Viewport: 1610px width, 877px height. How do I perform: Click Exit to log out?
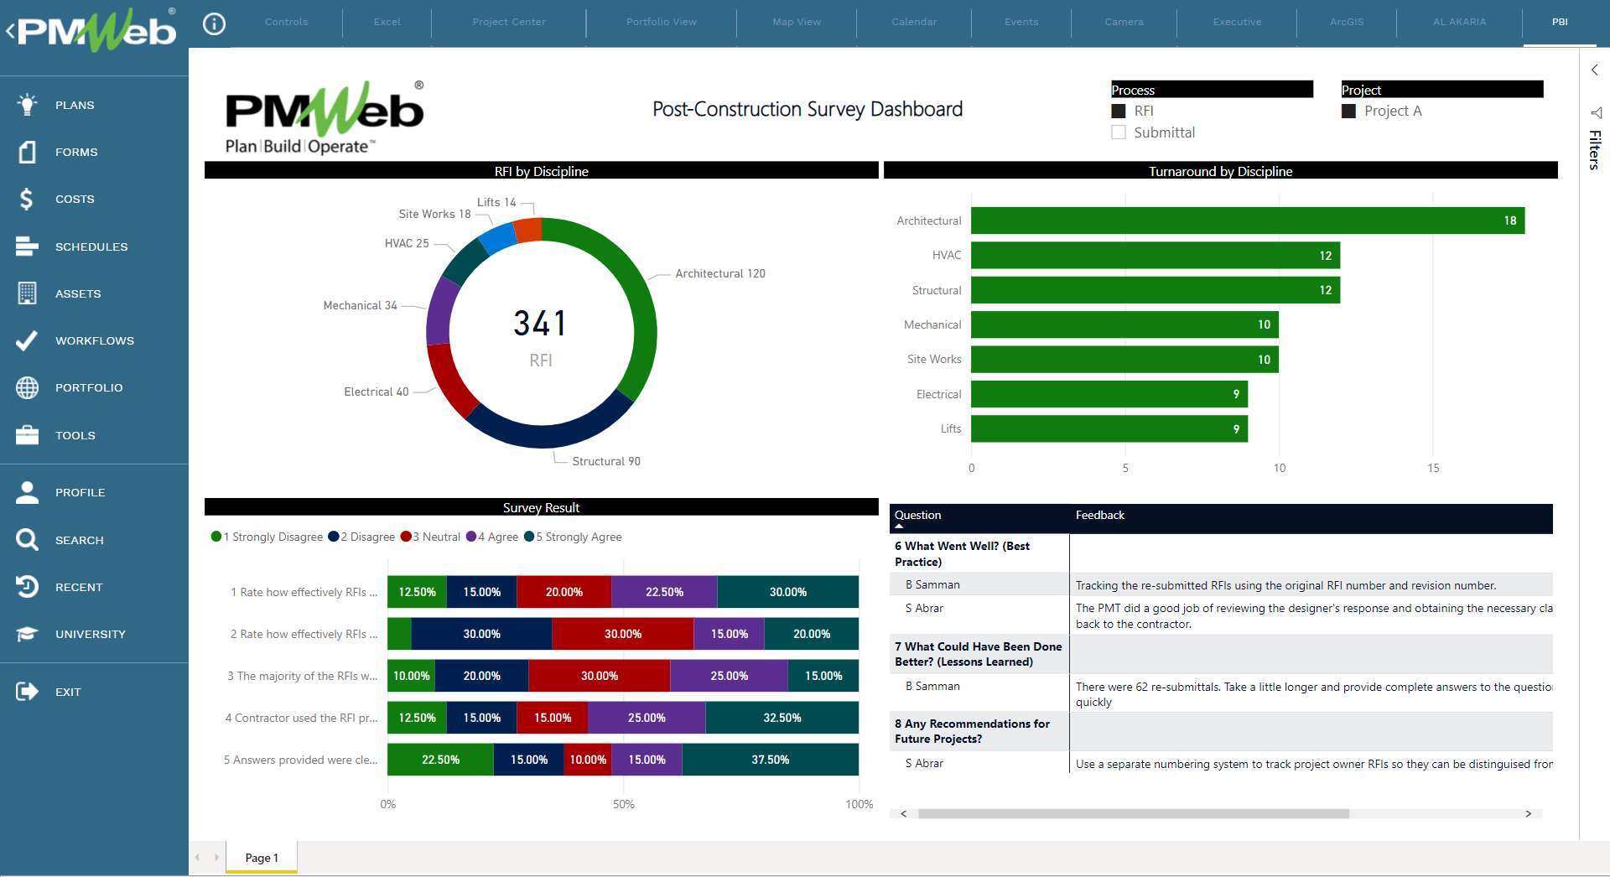[x=67, y=692]
